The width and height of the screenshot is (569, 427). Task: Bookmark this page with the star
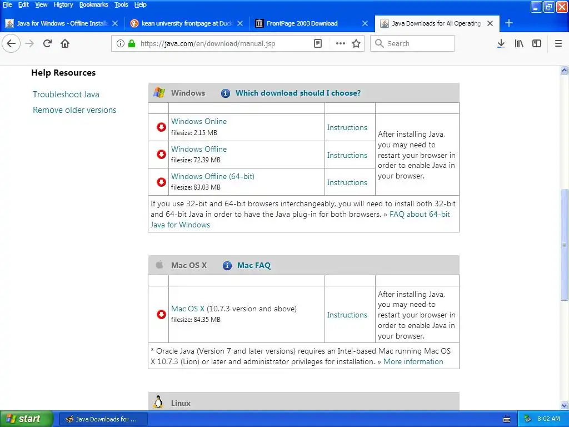356,43
